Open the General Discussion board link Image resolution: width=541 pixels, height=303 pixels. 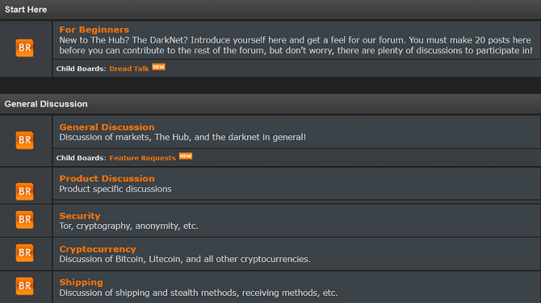click(107, 127)
